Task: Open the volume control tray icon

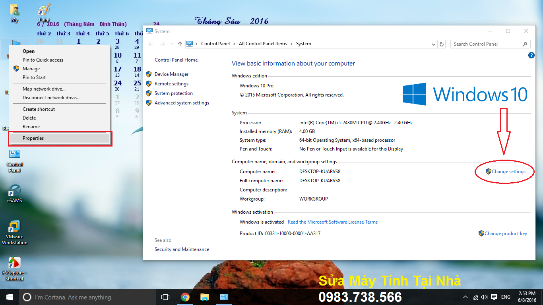Action: 484,297
